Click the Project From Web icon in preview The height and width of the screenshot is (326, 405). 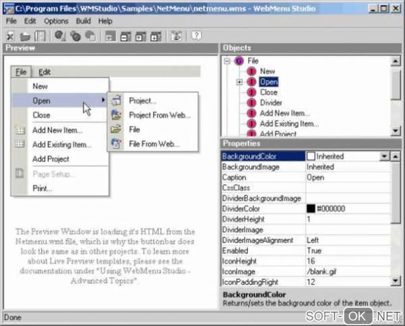click(x=116, y=115)
